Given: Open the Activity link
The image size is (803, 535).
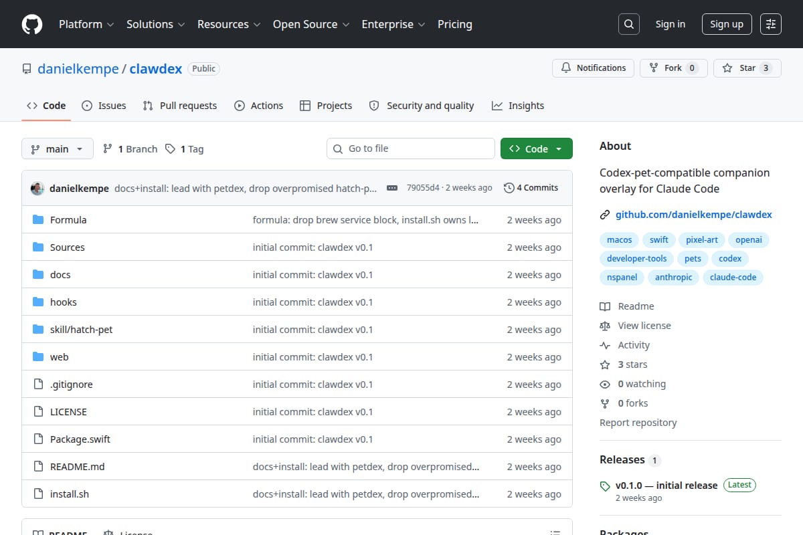Looking at the screenshot, I should 625,345.
